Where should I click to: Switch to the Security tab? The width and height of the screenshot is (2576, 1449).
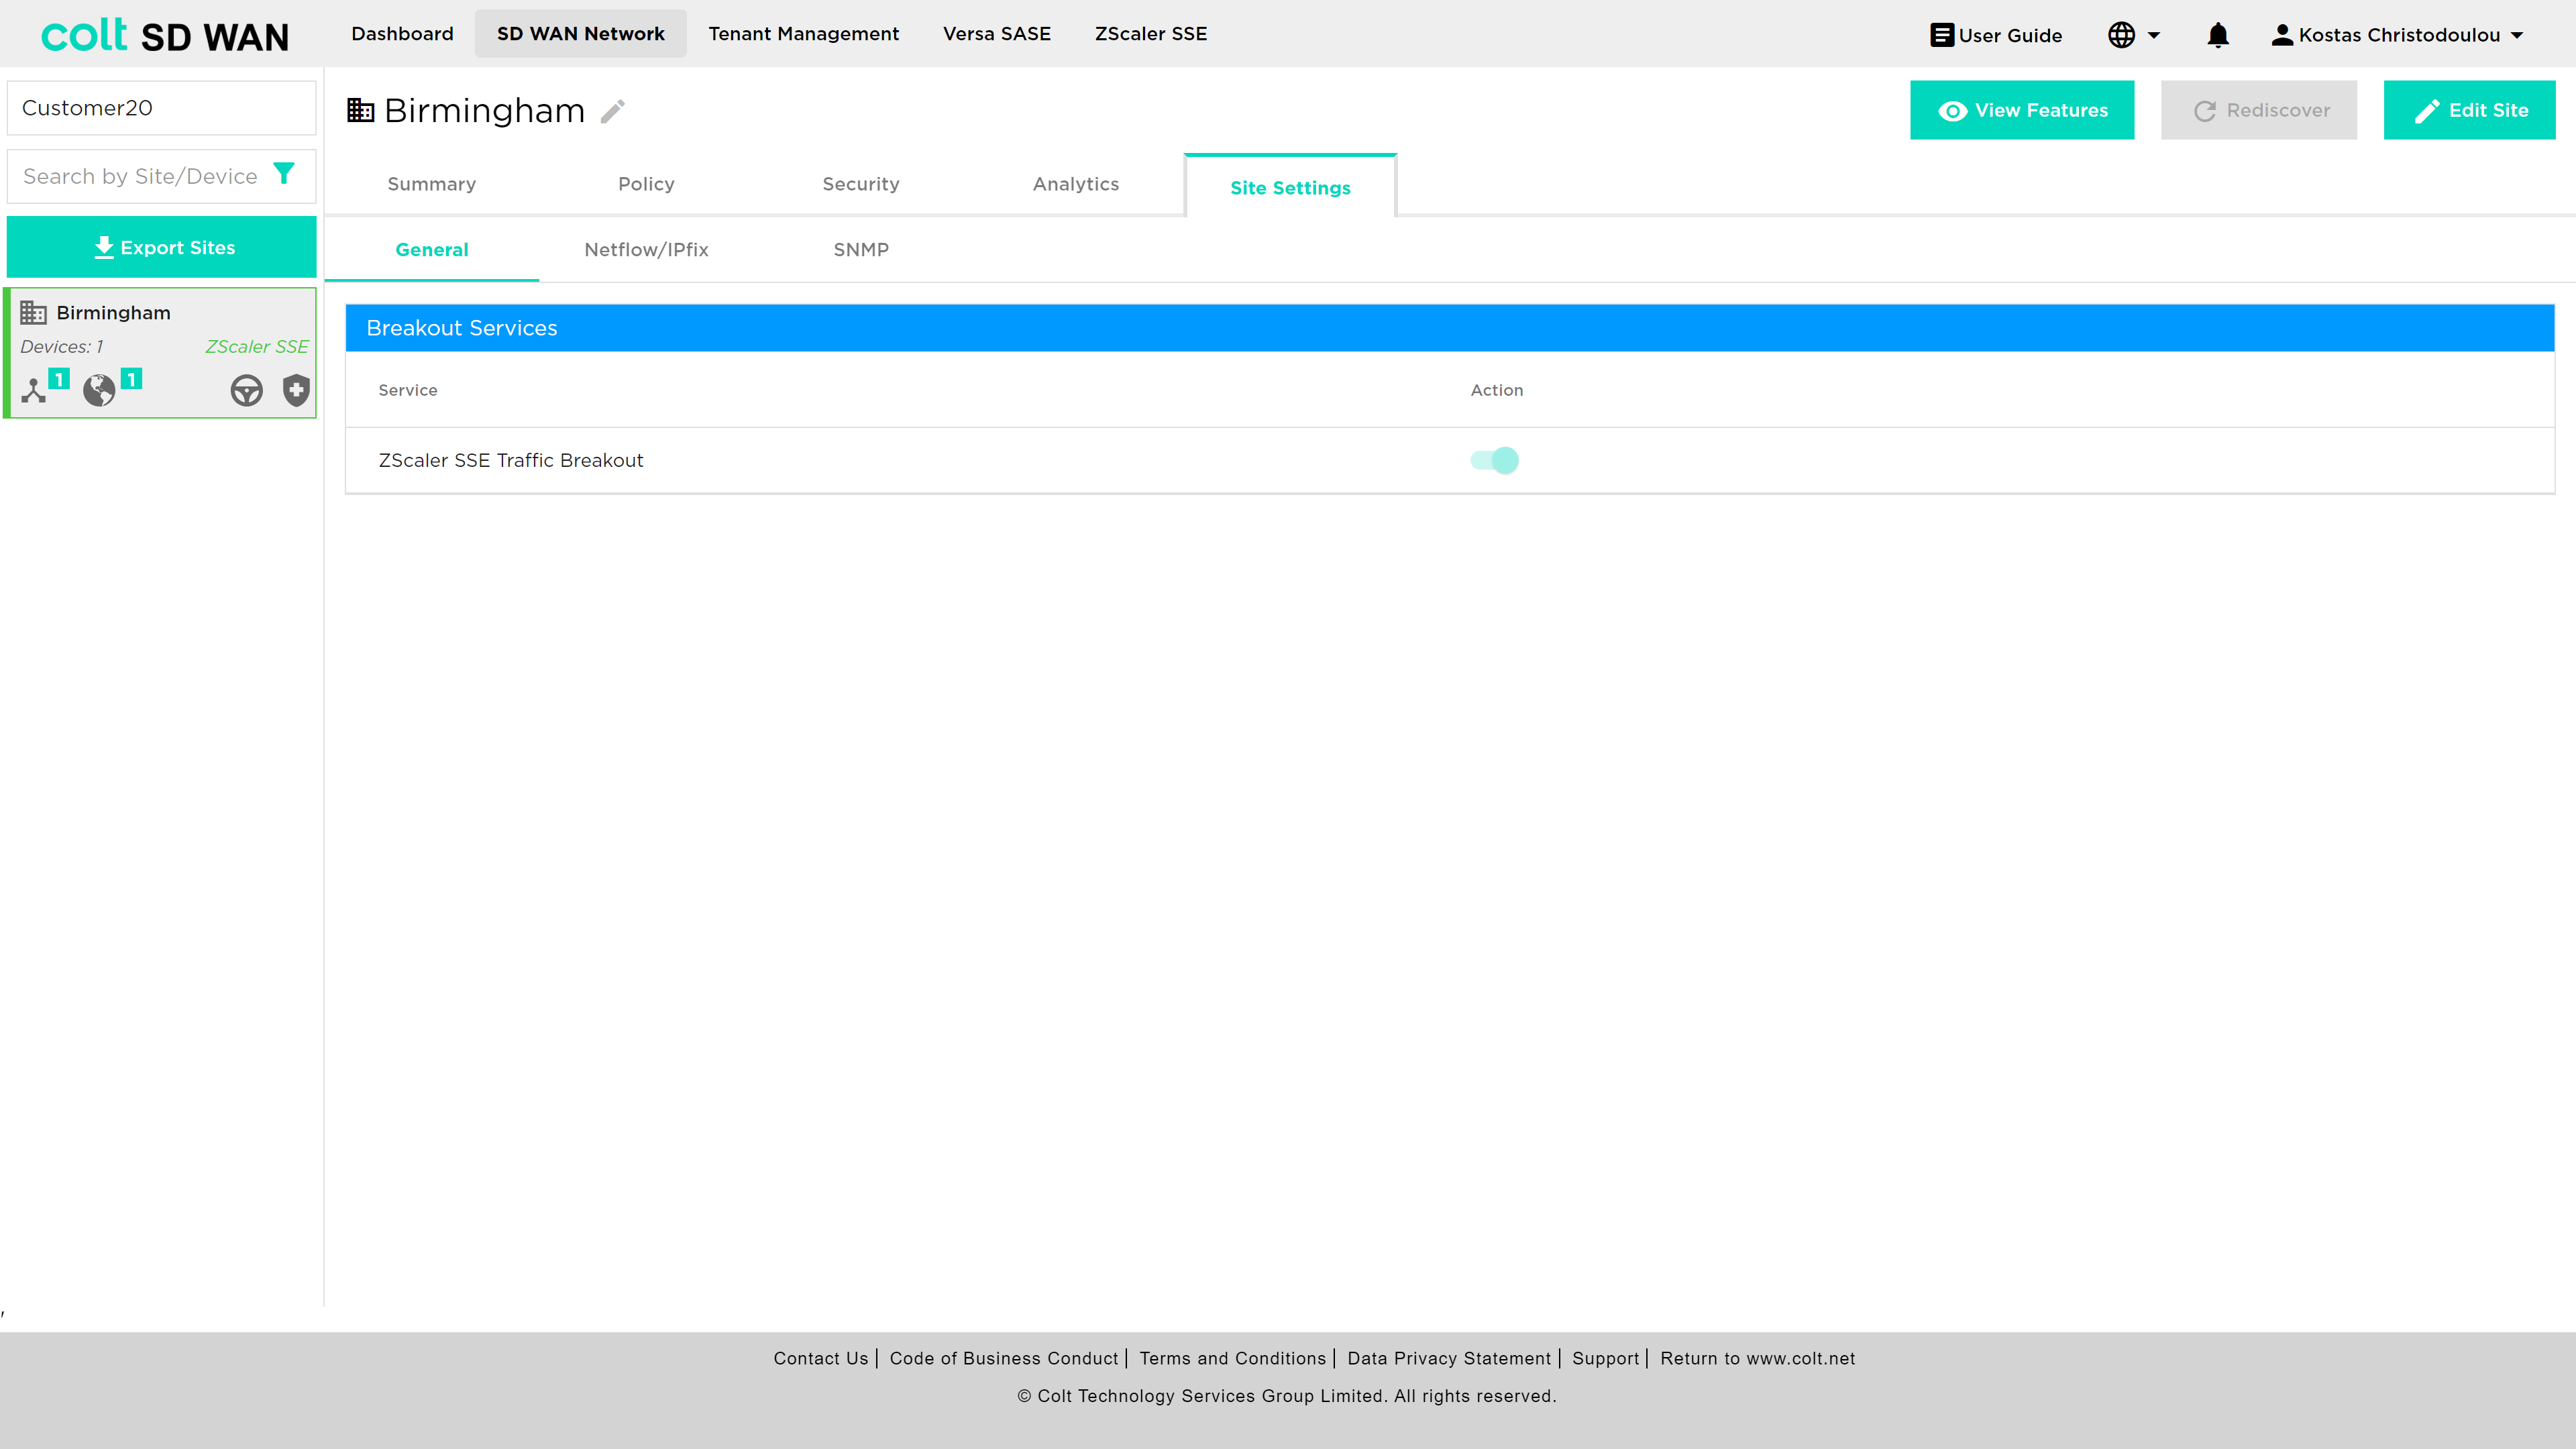coord(861,184)
